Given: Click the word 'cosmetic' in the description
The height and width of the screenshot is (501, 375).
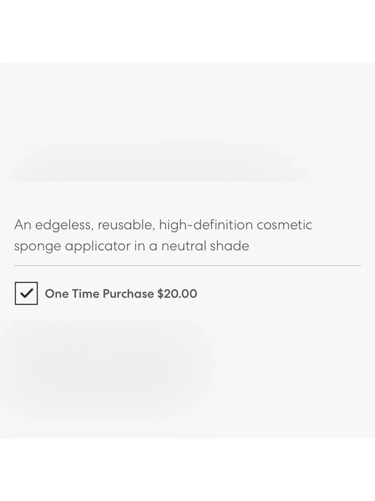Looking at the screenshot, I should click(285, 225).
